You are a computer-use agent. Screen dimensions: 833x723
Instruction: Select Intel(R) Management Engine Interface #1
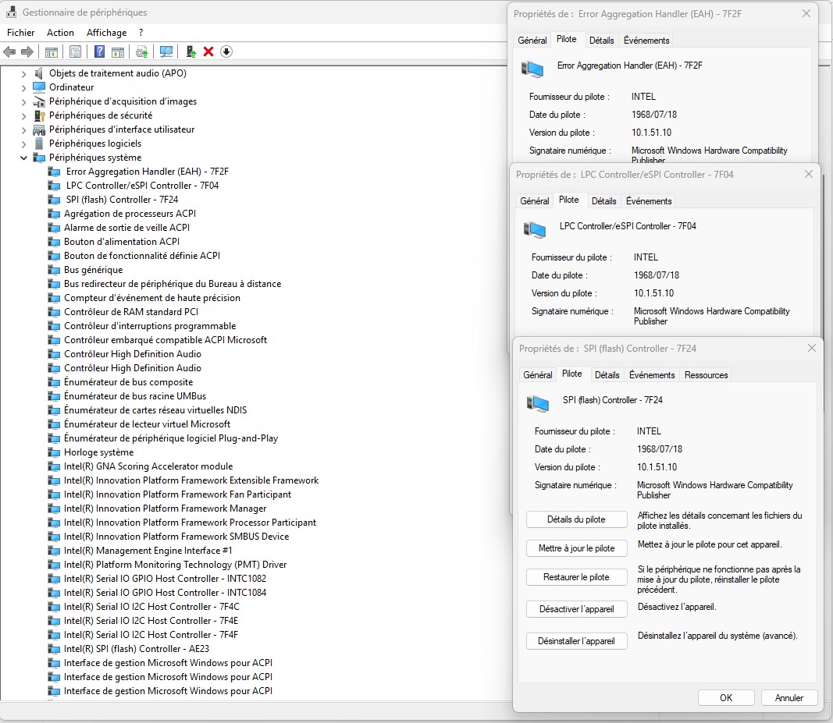click(x=148, y=551)
